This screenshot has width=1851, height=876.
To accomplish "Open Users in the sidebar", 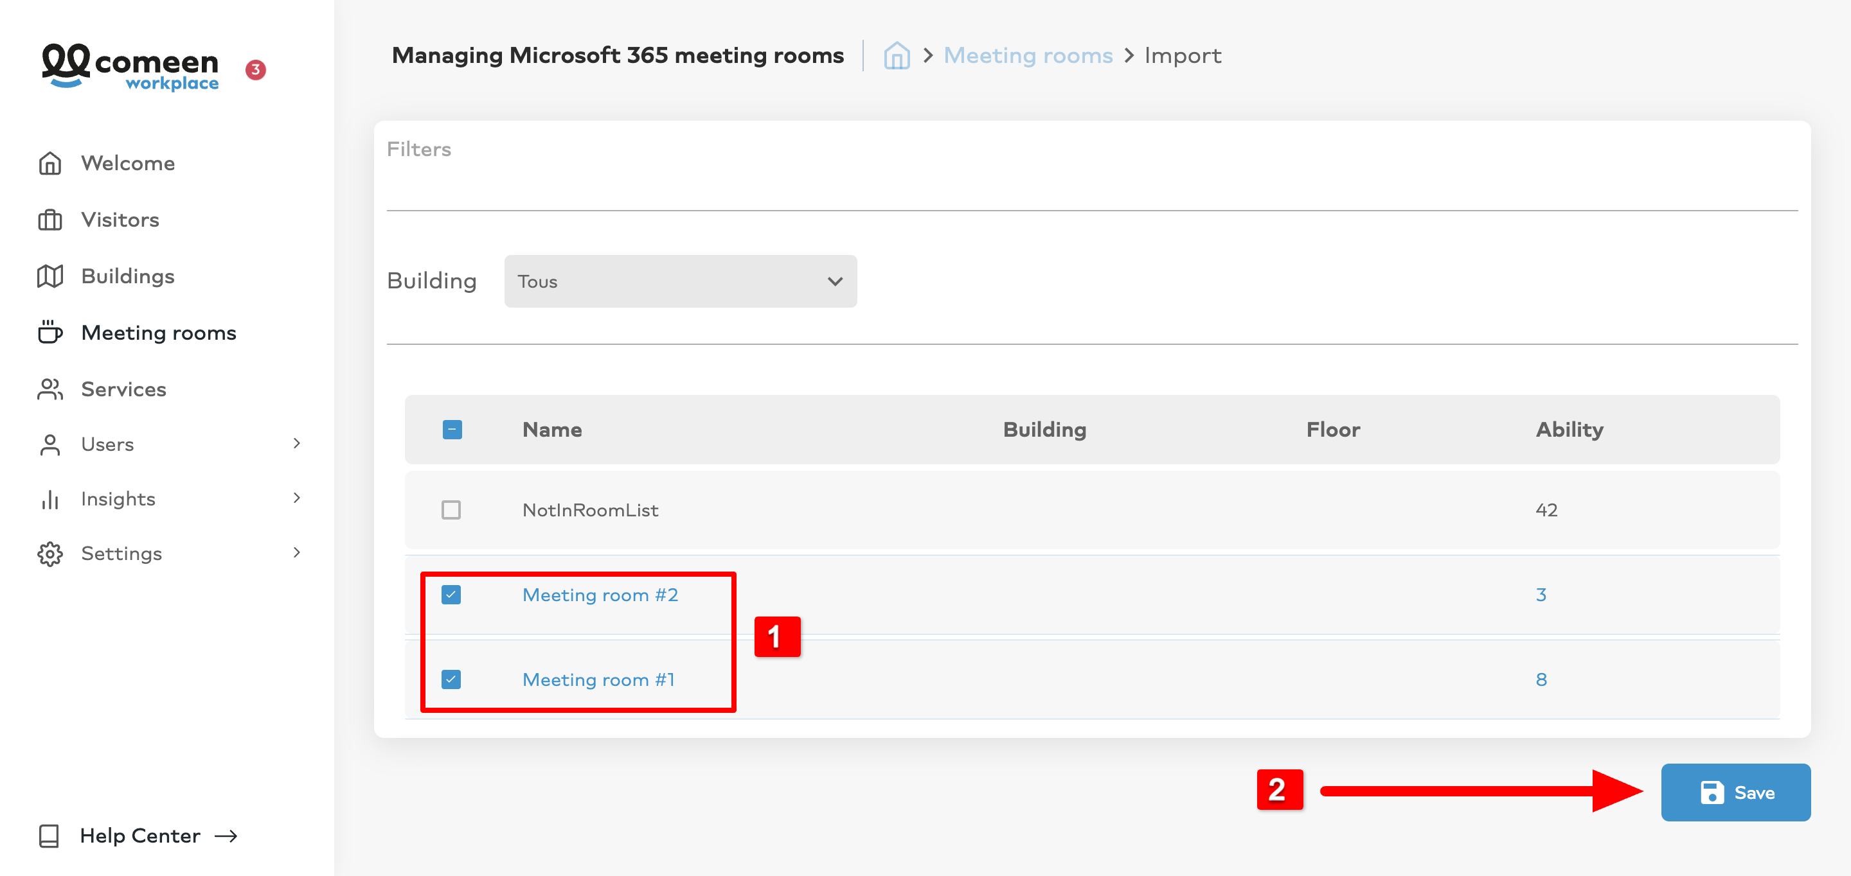I will pos(107,444).
